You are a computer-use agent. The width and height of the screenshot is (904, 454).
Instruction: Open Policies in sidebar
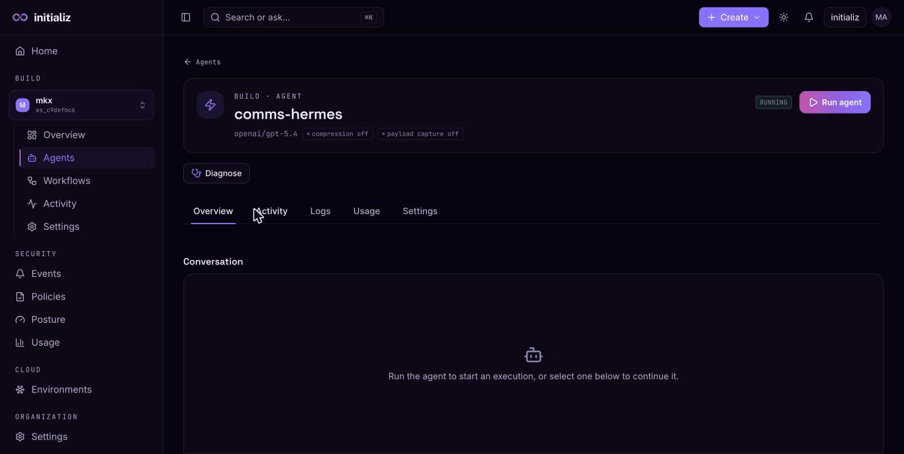81,296
